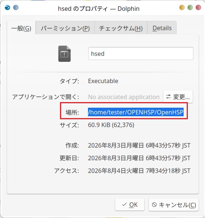
Task: Toggle the keep-above pin button in title bar
Action: coord(16,7)
